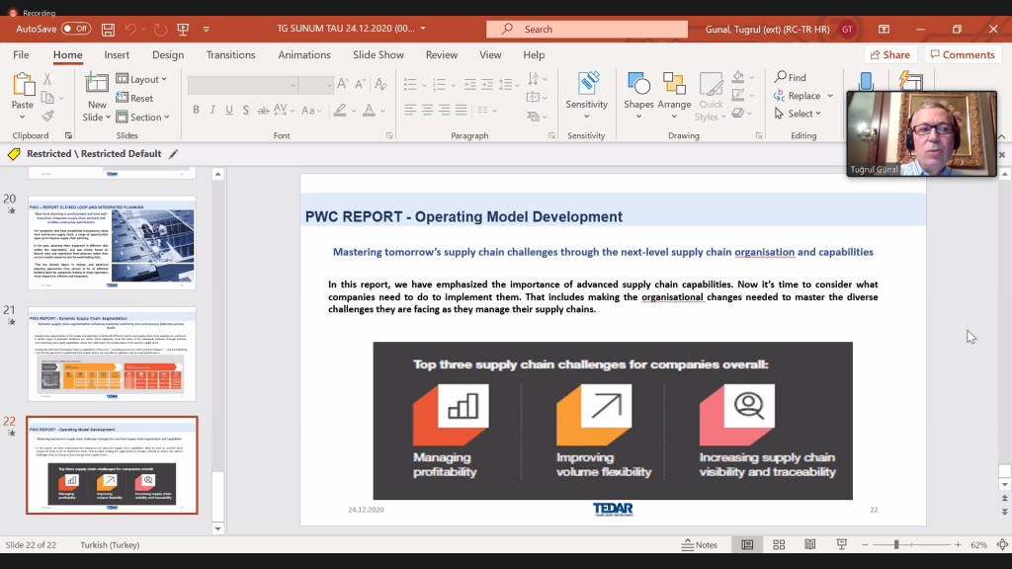Click Clear All Formatting icon
Screen dimensions: 1012x569
tap(380, 84)
